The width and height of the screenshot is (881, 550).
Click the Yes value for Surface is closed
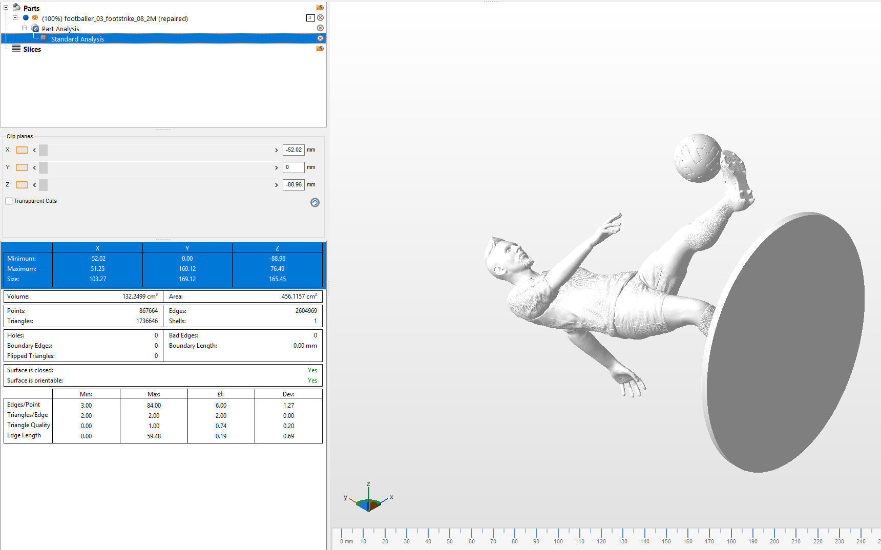[312, 370]
